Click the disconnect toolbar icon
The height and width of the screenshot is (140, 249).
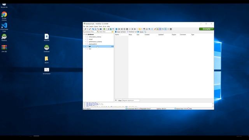click(90, 29)
